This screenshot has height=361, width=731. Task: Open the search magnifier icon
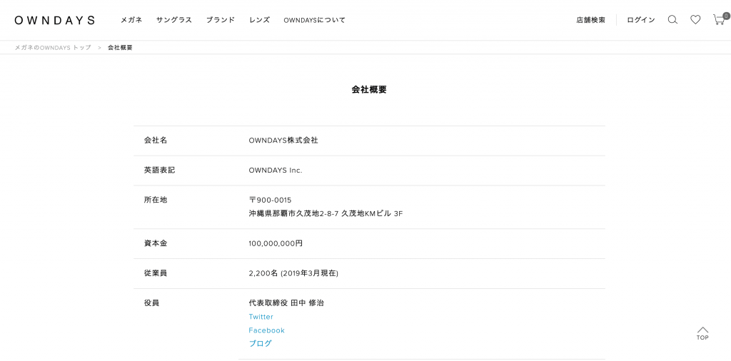(672, 19)
